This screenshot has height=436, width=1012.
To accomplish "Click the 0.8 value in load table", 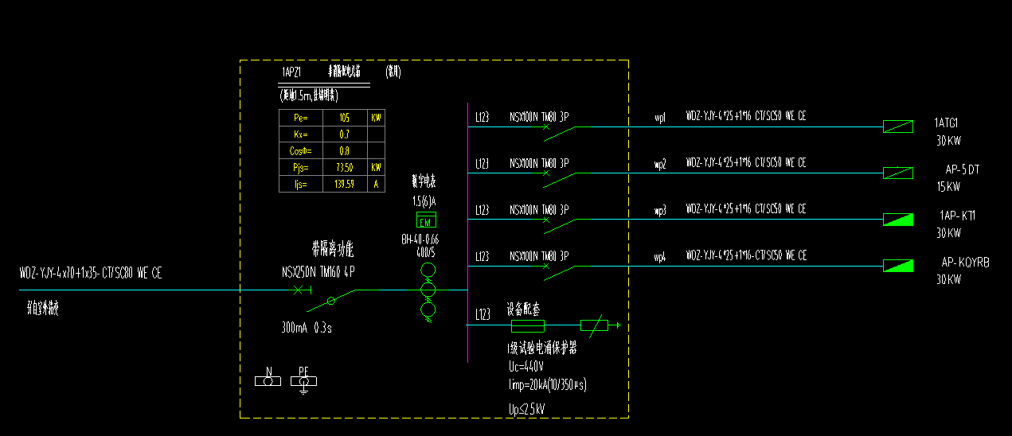I will coord(345,151).
